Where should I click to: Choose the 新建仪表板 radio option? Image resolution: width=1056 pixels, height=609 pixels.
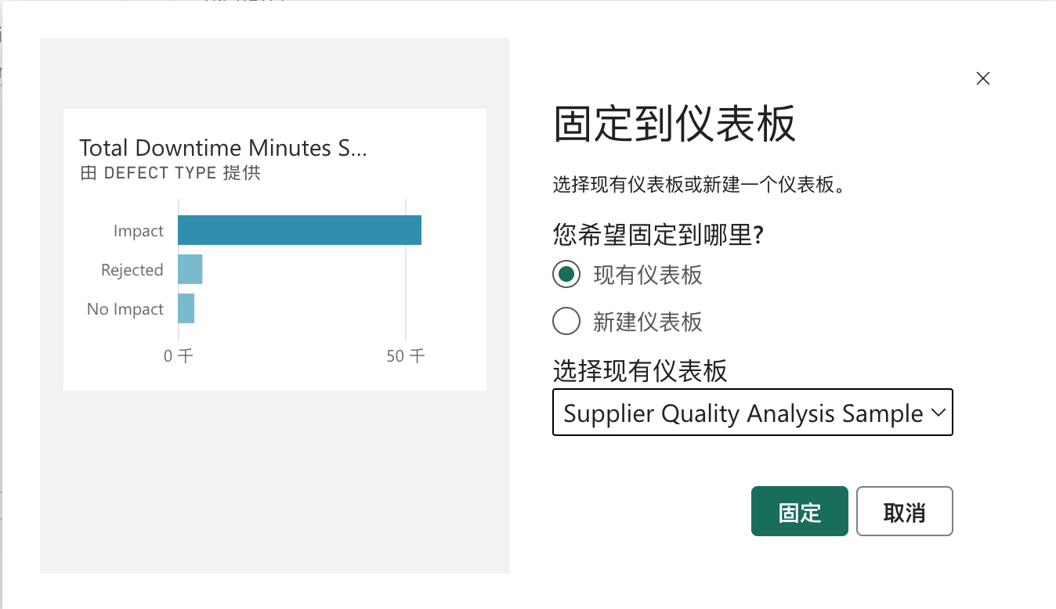tap(566, 322)
